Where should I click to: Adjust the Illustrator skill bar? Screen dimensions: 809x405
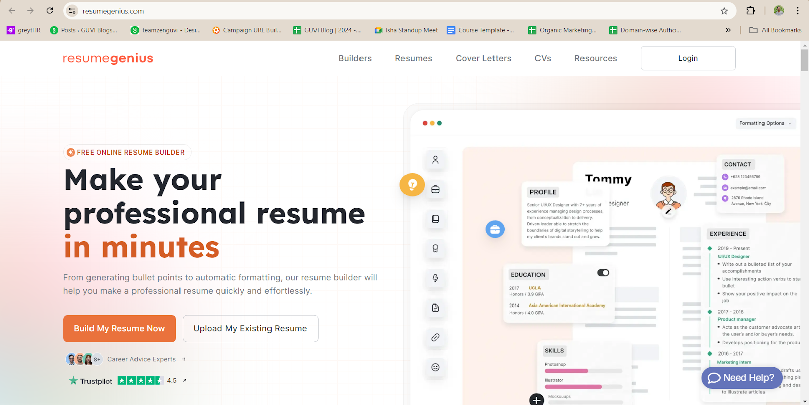(x=583, y=387)
